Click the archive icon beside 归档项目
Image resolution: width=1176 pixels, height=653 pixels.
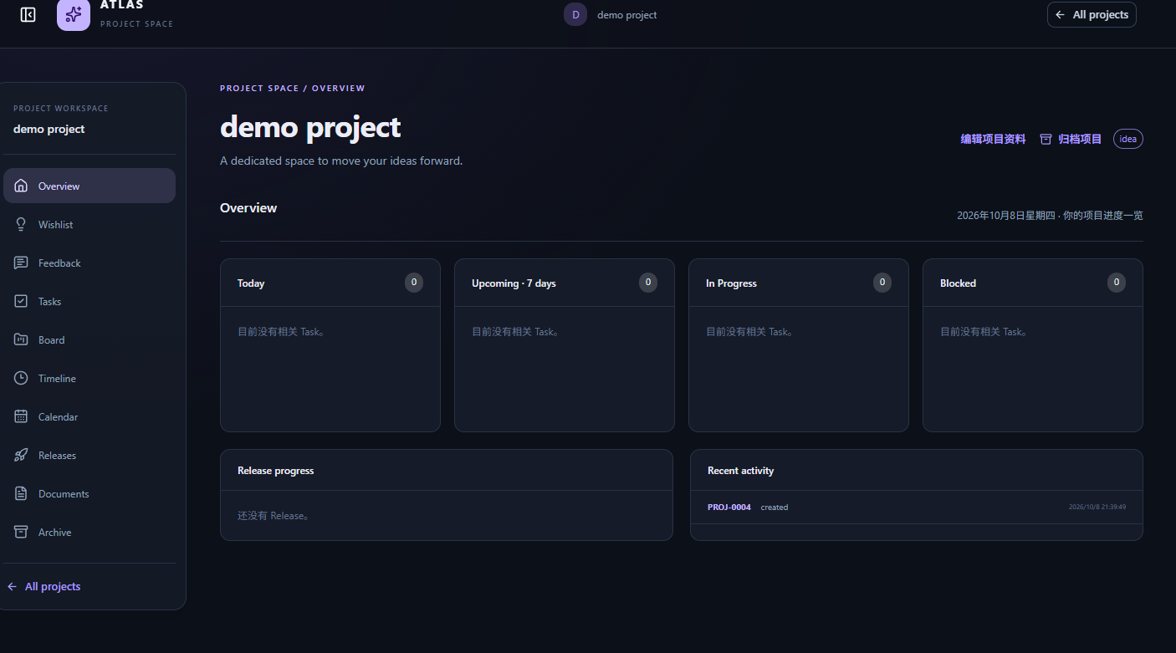coord(1046,139)
